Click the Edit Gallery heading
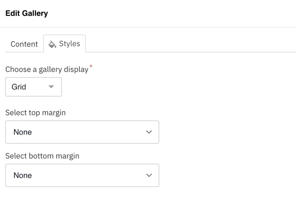 (x=27, y=13)
